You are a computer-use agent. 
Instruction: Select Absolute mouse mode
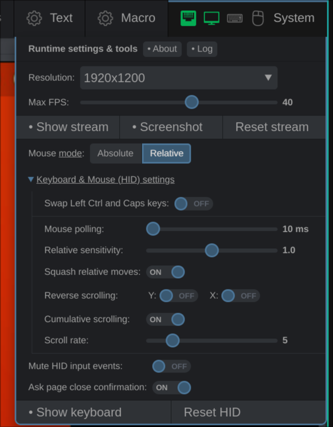[x=115, y=153]
